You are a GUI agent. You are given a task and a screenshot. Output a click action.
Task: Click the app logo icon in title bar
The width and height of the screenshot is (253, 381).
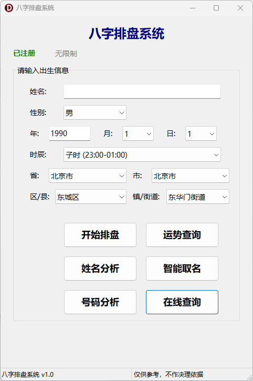(x=9, y=8)
